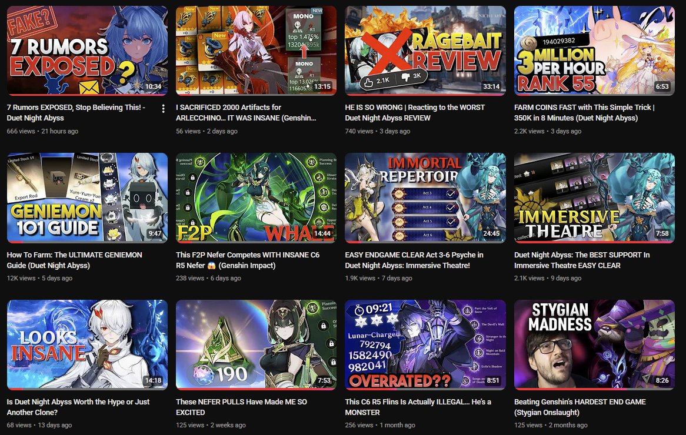The width and height of the screenshot is (686, 435).
Task: Click title 'EASY ENDGAME CLEAR Act 3-6 Psyche'
Action: (414, 260)
